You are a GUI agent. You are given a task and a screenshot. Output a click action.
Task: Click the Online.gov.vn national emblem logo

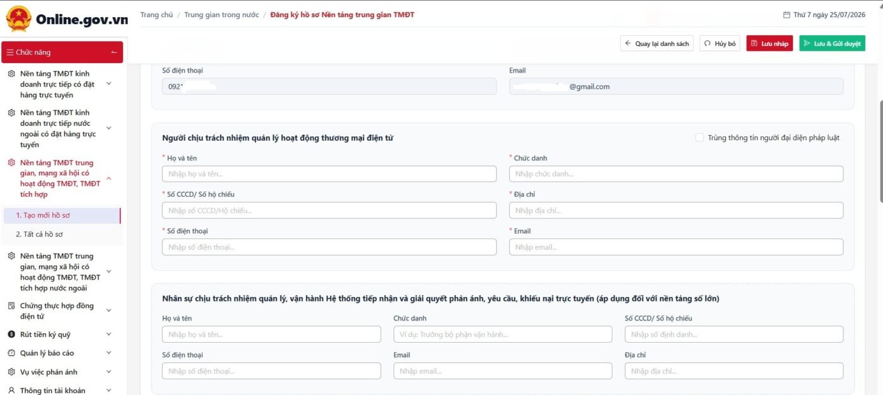pyautogui.click(x=18, y=19)
